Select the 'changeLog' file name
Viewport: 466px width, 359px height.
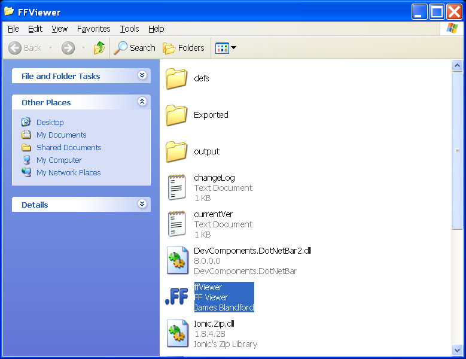(x=214, y=178)
